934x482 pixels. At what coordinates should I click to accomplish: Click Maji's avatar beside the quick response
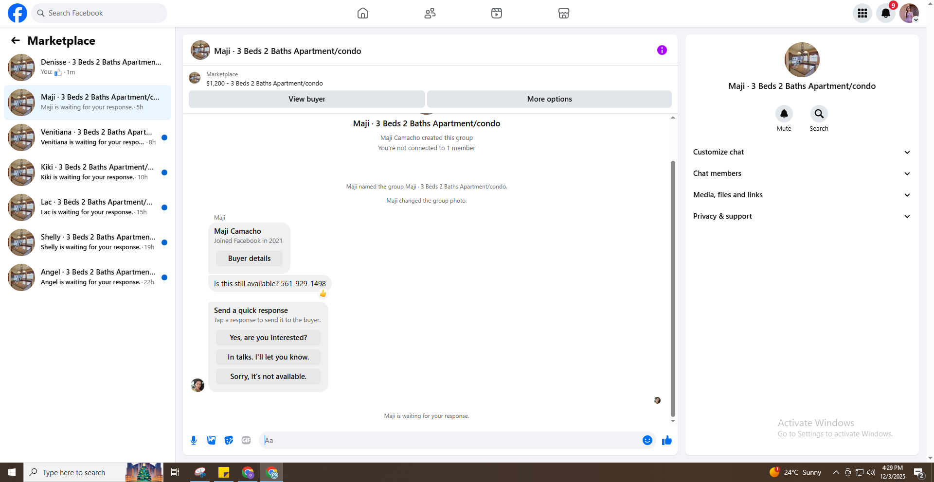point(198,385)
